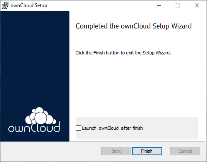
Task: Click empty gray area beside launch checkbox label
Action: pyautogui.click(x=170, y=128)
